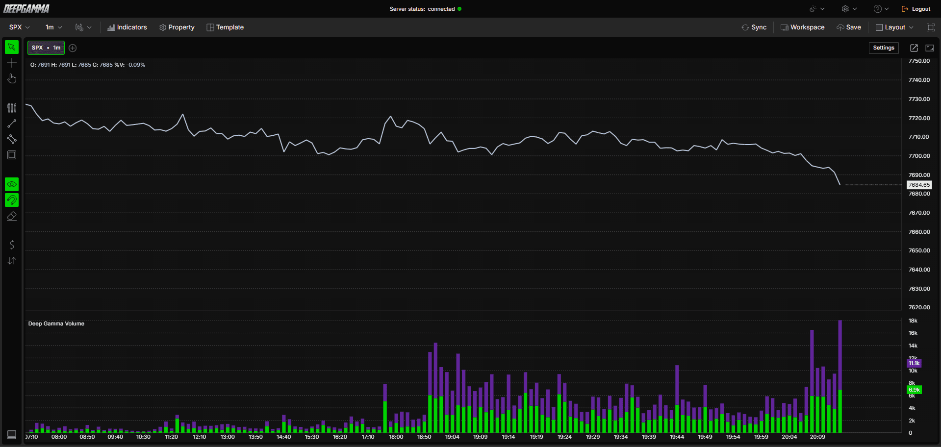Open the Layout dropdown
The height and width of the screenshot is (447, 941).
pos(895,27)
